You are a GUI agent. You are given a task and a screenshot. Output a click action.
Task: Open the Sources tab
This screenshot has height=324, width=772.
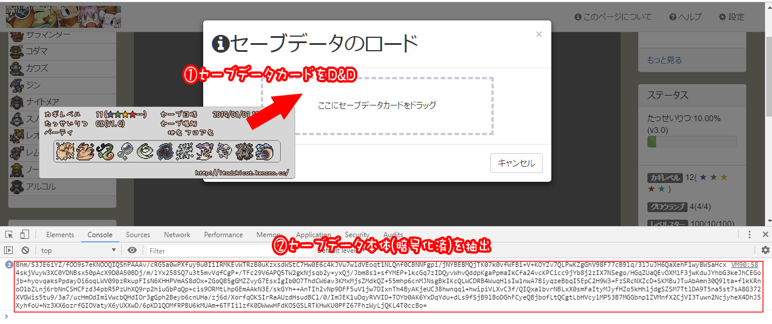138,235
